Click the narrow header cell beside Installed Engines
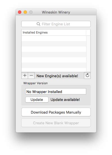The image size is (112, 155). click(x=88, y=32)
